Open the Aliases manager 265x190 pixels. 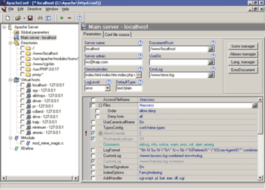[x=243, y=54]
